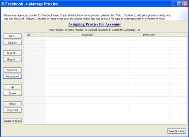Click Remove All button

12,77
